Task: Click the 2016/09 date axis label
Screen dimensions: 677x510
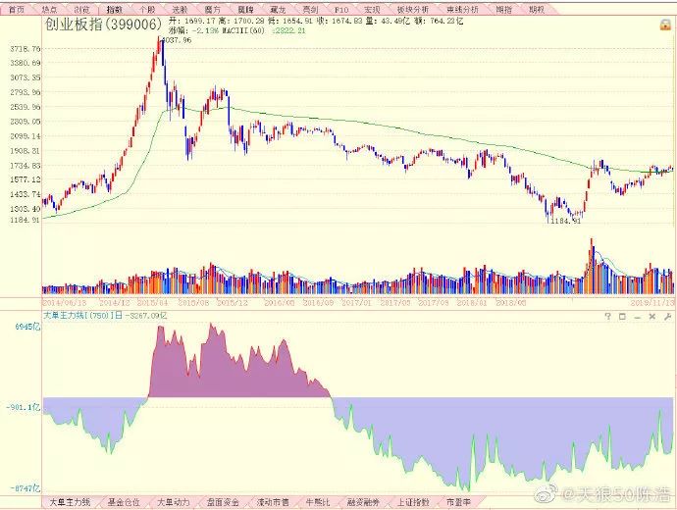Action: tap(318, 302)
